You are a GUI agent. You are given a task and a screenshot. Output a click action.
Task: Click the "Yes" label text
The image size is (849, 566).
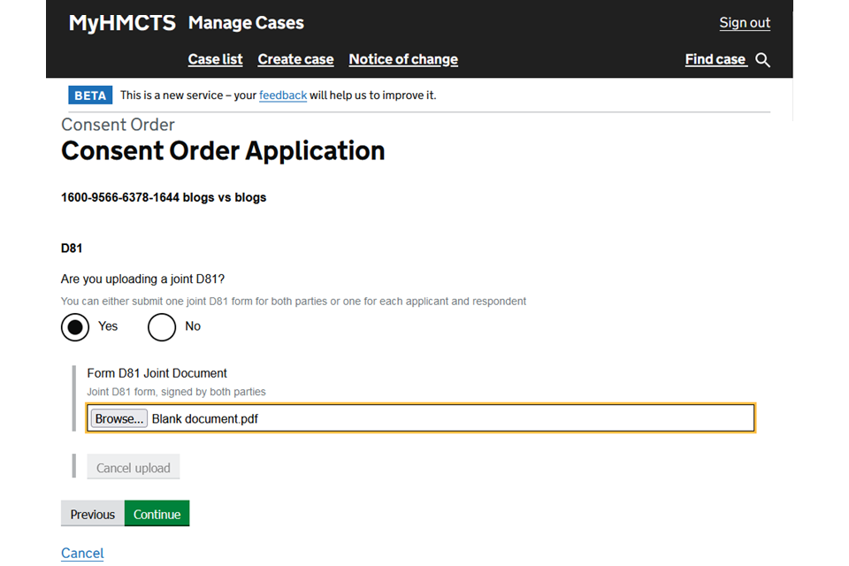[x=108, y=326]
